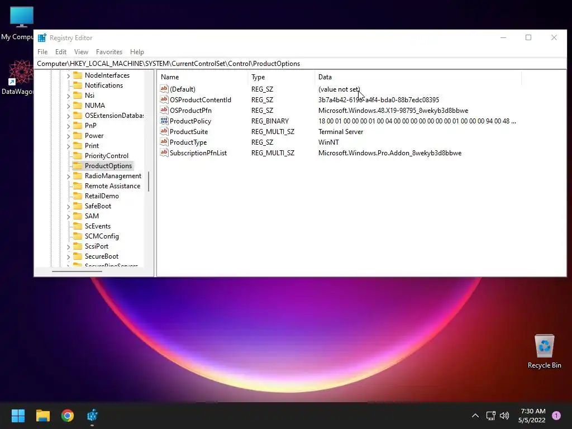Screen dimensions: 572x429
Task: Click the tree pane vertical scrollbar
Action: 149,182
